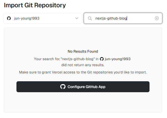The image size is (167, 118).
Task: Open the jun-young1993 account selector
Action: (x=43, y=18)
